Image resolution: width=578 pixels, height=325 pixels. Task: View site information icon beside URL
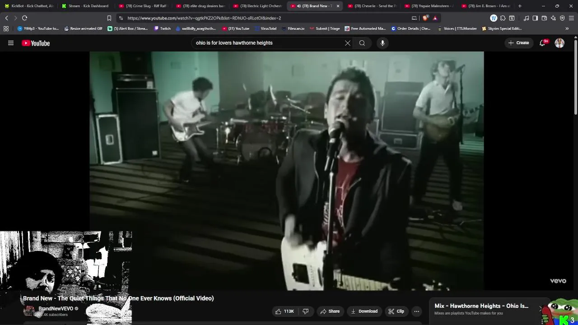tap(121, 18)
